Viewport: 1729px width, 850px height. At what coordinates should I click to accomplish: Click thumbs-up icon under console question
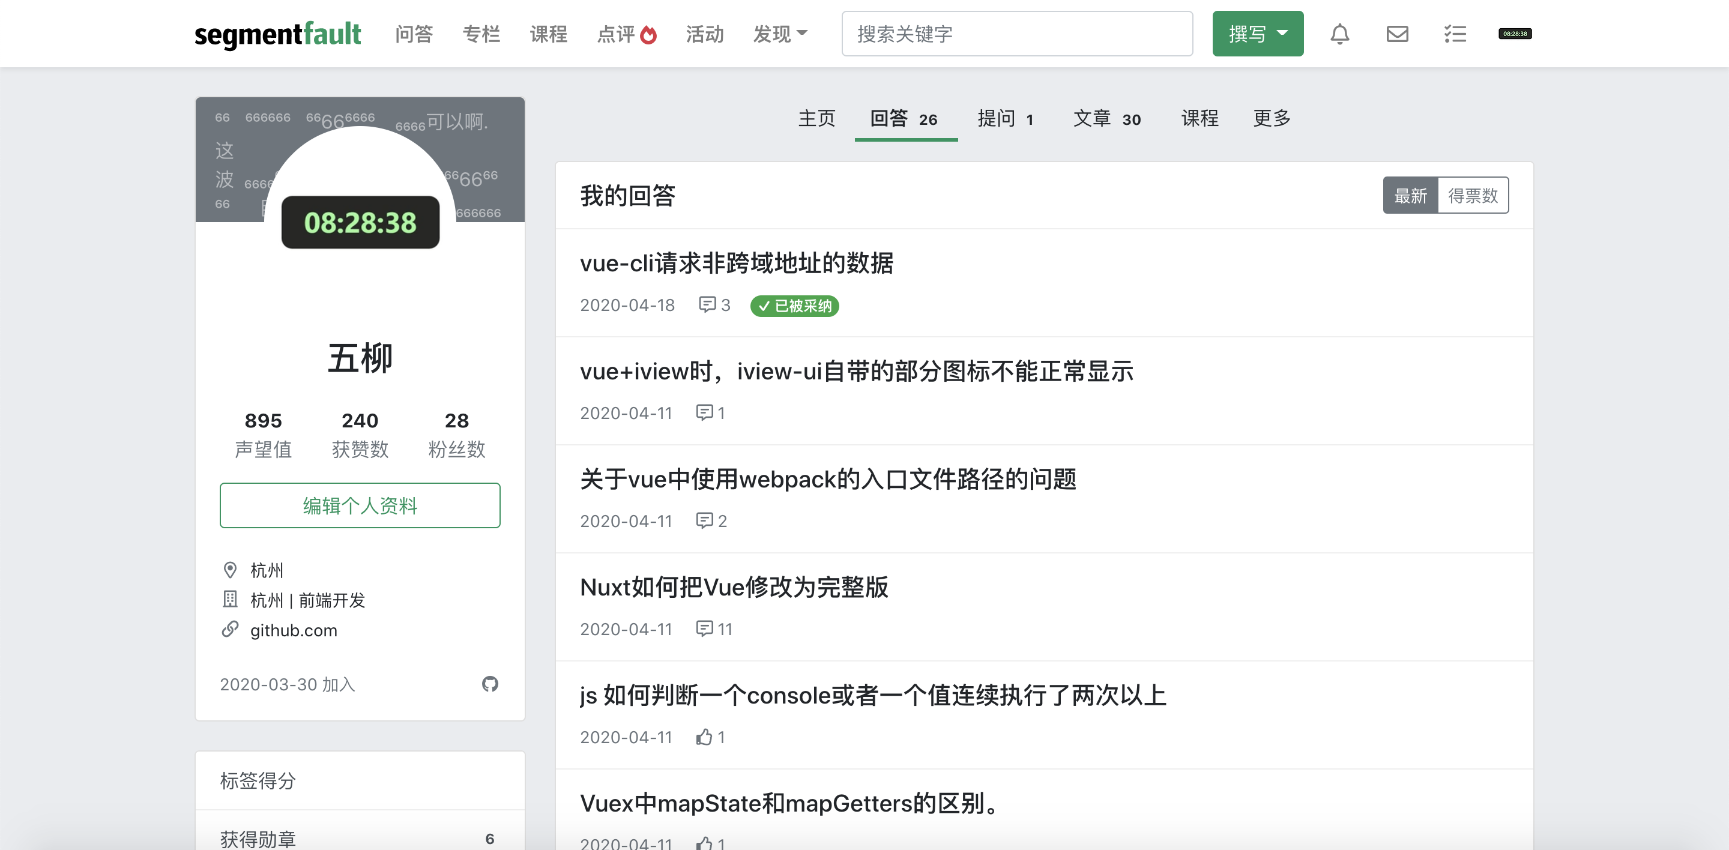(x=704, y=737)
